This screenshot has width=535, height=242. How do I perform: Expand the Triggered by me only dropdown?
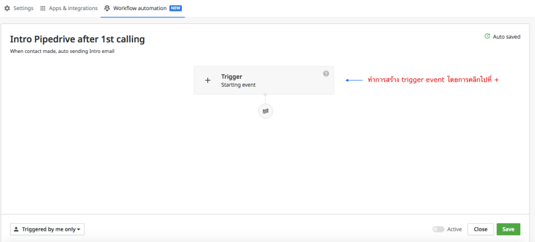[x=47, y=229]
